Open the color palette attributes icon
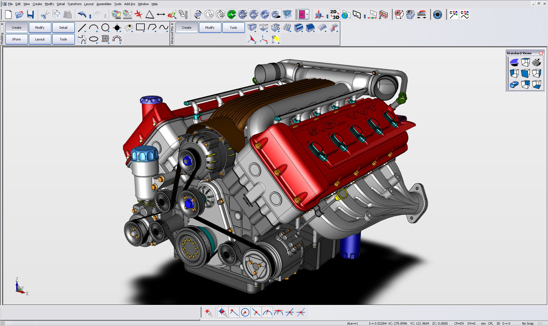Viewport: 548px width, 326px height. pyautogui.click(x=116, y=15)
